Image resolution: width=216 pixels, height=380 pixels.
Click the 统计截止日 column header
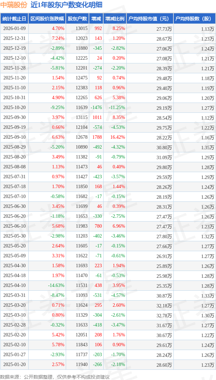pos(14,19)
